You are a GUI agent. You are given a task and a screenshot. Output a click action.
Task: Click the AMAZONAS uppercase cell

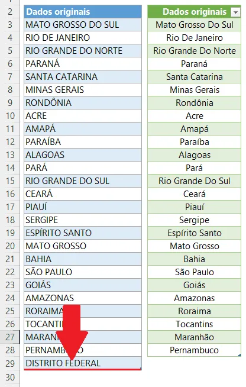point(83,298)
